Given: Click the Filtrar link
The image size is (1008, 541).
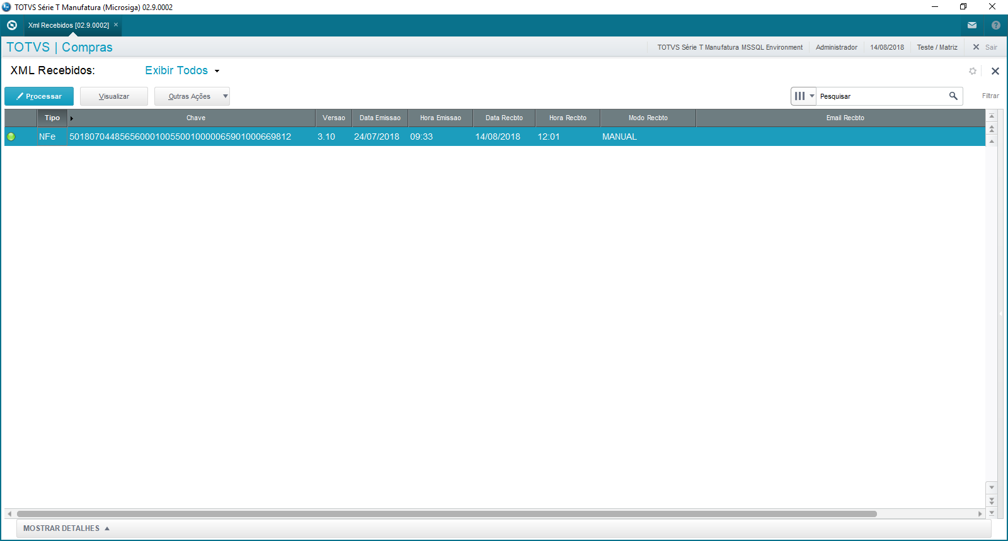Looking at the screenshot, I should (x=990, y=96).
